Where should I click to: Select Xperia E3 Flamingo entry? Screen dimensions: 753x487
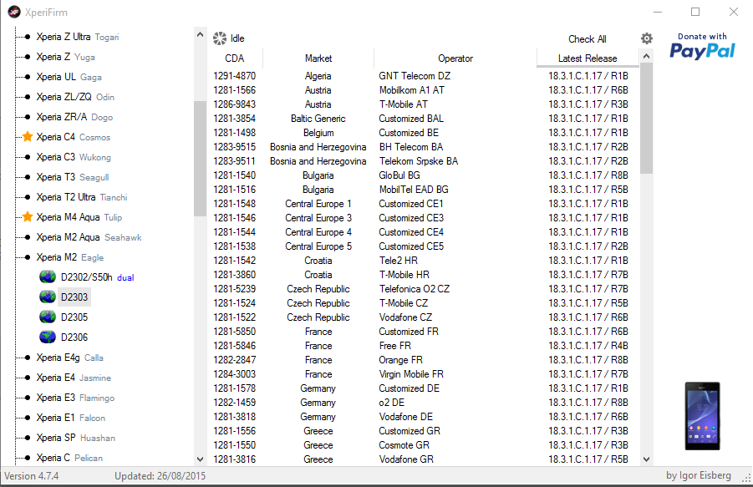[x=75, y=398]
